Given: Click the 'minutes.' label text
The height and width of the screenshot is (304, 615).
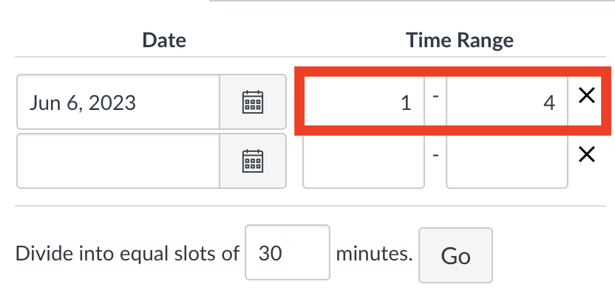Looking at the screenshot, I should 374,254.
